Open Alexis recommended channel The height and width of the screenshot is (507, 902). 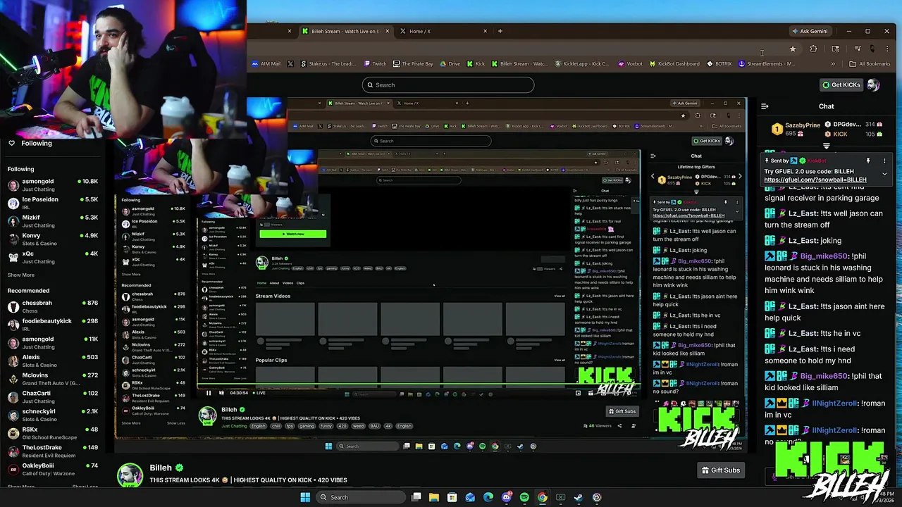tap(52, 361)
